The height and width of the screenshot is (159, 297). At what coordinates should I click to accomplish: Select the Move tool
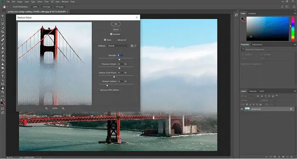pos(3,16)
